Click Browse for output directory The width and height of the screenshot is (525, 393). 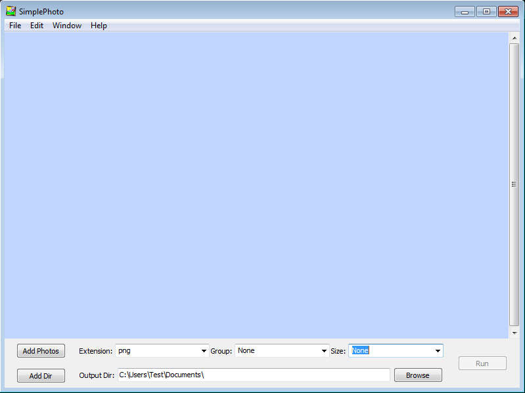click(418, 375)
